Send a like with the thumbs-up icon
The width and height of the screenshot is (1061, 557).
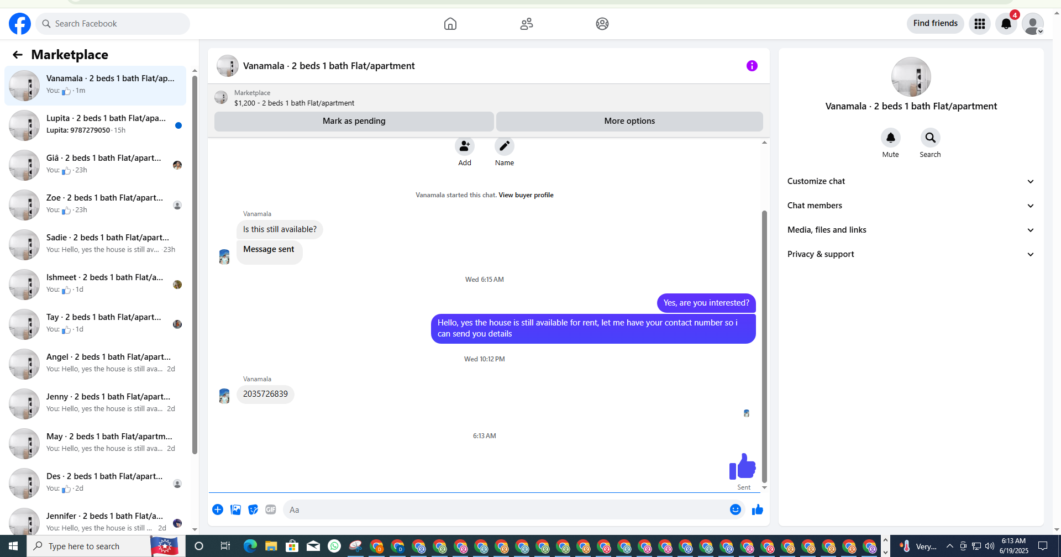[758, 509]
